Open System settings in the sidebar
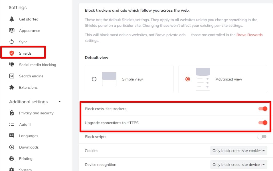 (25, 170)
